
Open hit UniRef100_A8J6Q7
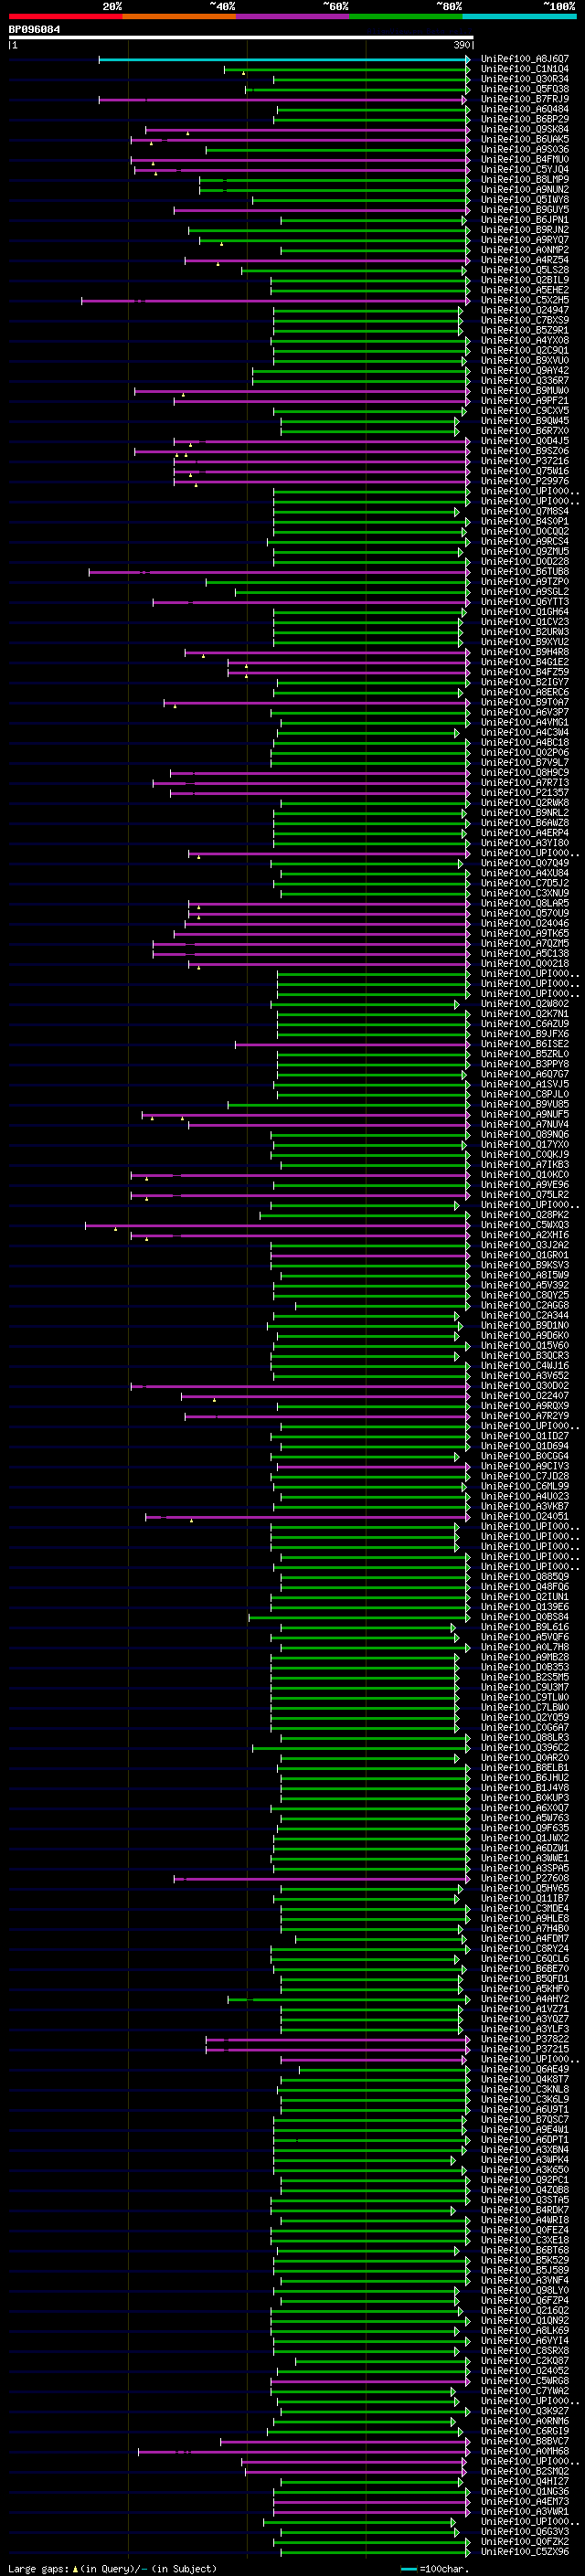525,59
